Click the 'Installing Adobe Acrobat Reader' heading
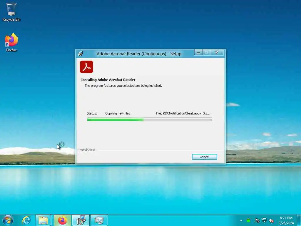 click(x=108, y=80)
